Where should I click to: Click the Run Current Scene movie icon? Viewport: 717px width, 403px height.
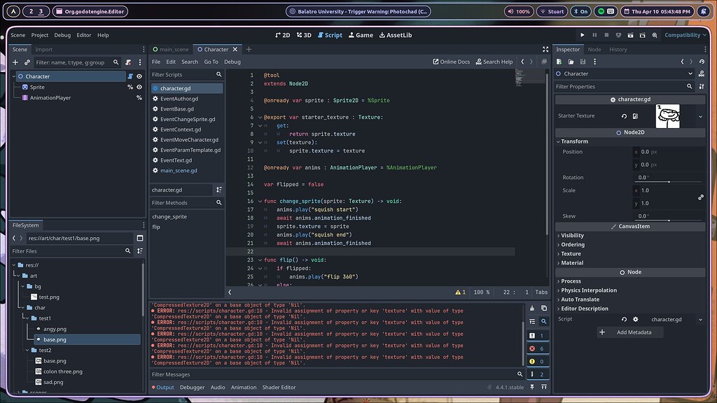click(631, 35)
